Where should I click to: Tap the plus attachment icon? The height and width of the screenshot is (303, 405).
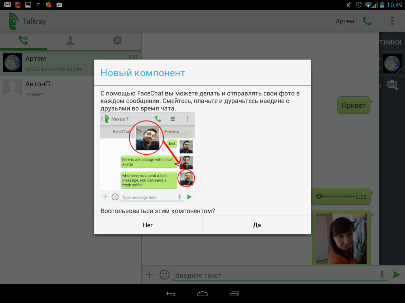point(150,275)
